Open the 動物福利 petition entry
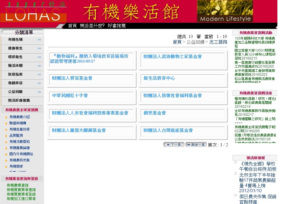 pos(89,59)
